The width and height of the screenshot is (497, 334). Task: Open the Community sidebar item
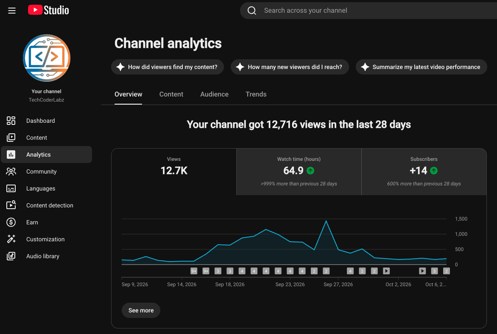pyautogui.click(x=47, y=171)
